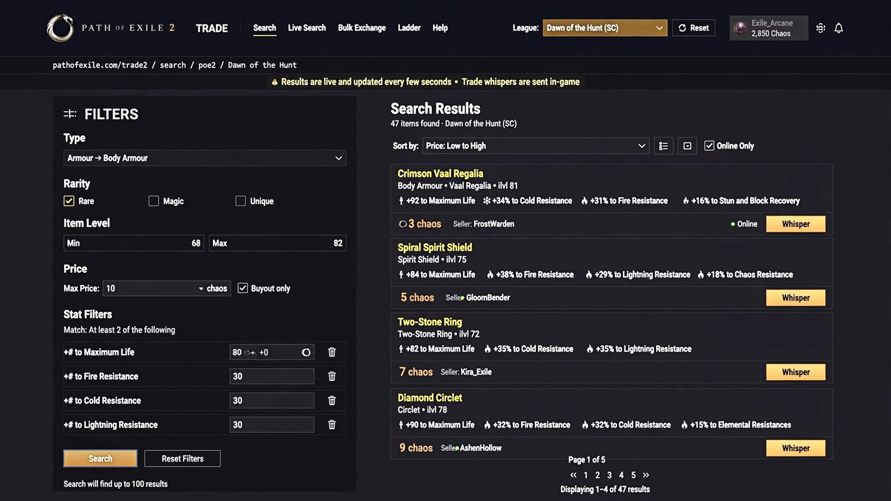Reset the Maximum Life value with circular icon
The height and width of the screenshot is (501, 891).
306,352
